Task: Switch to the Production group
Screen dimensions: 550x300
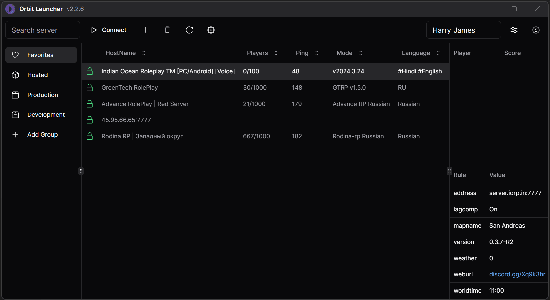Action: [42, 95]
